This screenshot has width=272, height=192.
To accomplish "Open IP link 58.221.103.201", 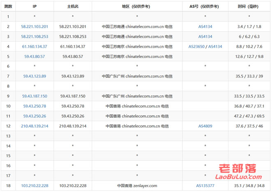I will [x=35, y=27].
